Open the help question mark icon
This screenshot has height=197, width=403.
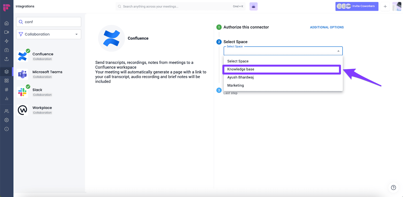(x=393, y=187)
